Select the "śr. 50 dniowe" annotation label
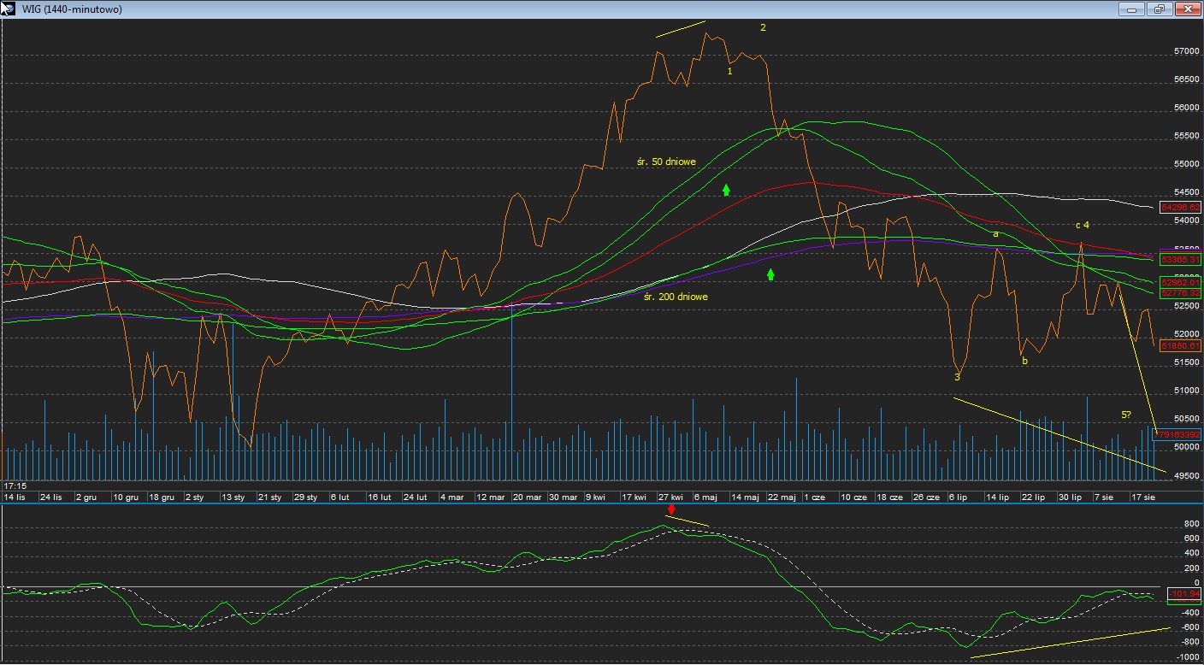 666,162
